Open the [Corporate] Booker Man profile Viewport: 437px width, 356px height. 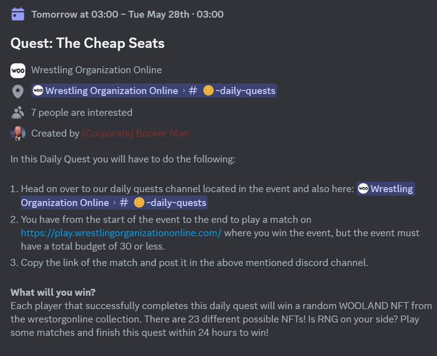(x=135, y=133)
